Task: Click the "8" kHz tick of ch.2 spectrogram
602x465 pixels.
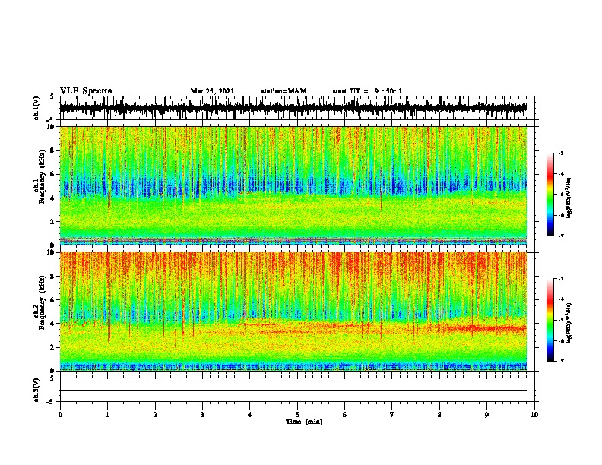Action: point(54,277)
